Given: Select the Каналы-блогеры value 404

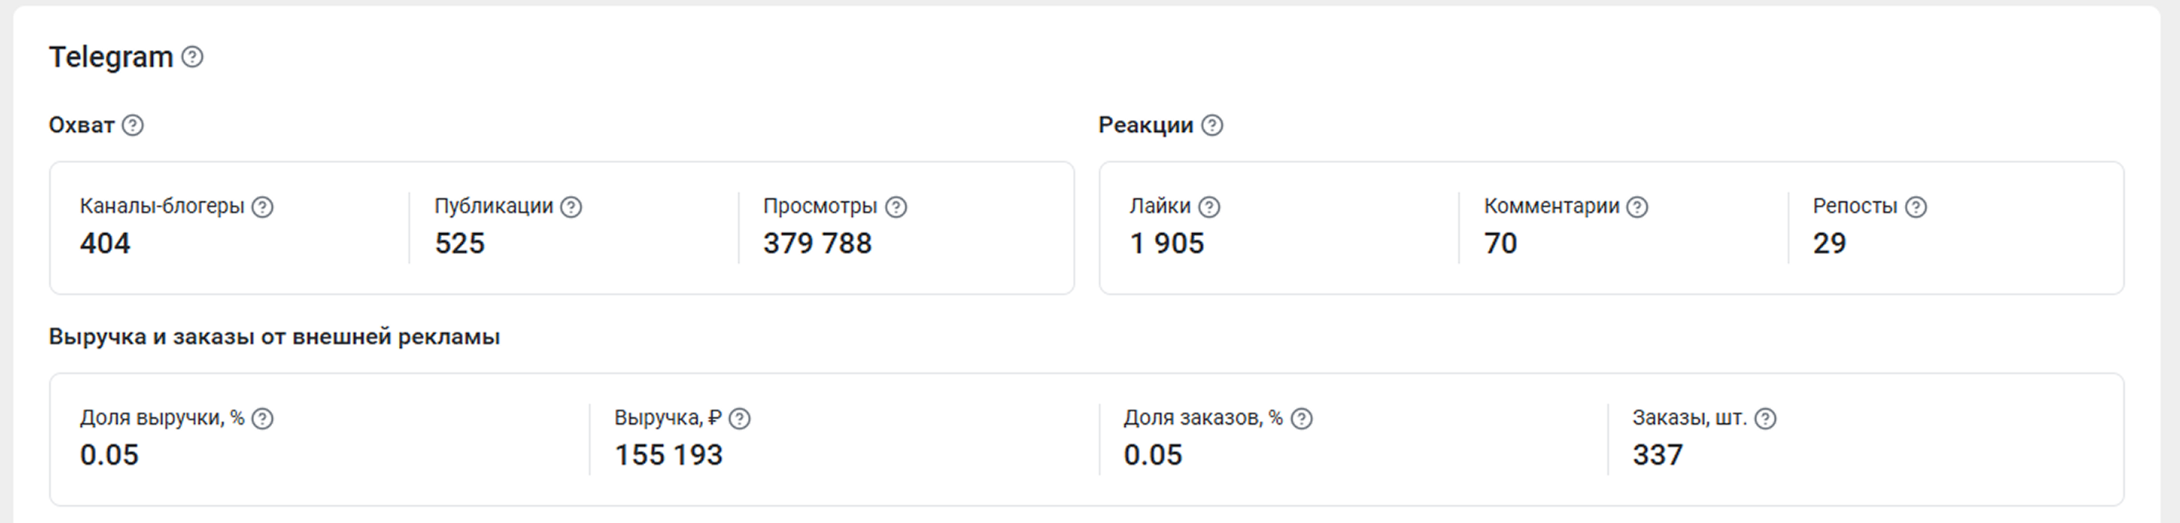Looking at the screenshot, I should pos(105,244).
